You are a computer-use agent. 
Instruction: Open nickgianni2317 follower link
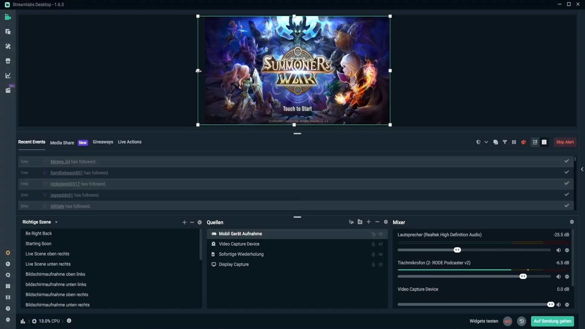point(65,184)
